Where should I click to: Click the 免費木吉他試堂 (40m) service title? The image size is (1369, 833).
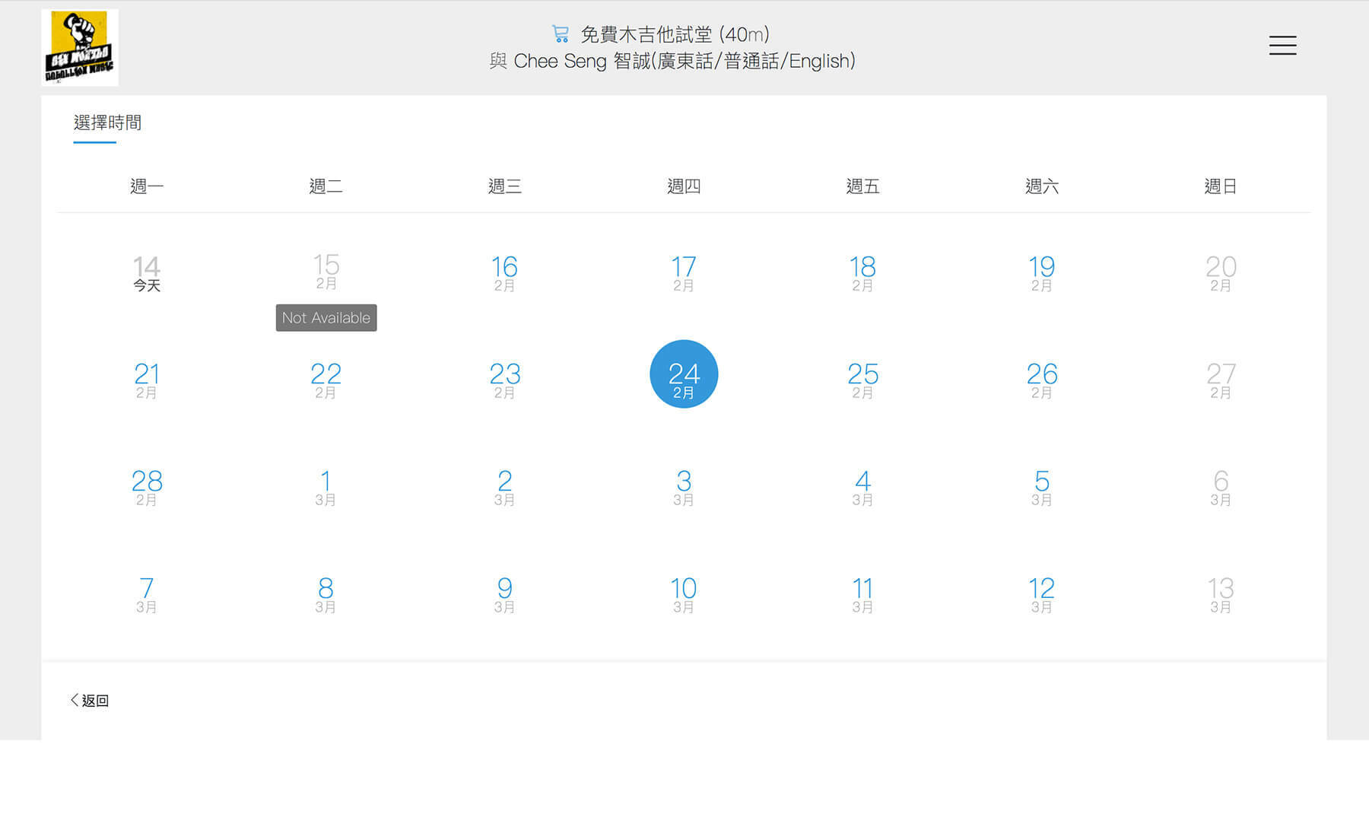click(x=675, y=34)
